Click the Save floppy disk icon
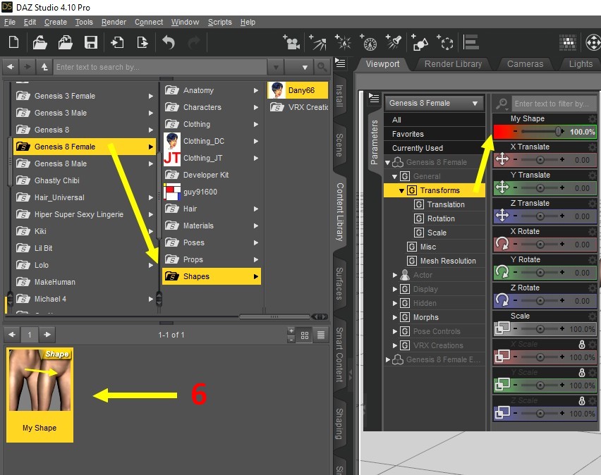601x475 pixels. click(x=91, y=42)
